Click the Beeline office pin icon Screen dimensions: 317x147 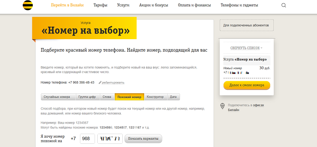tap(223, 106)
